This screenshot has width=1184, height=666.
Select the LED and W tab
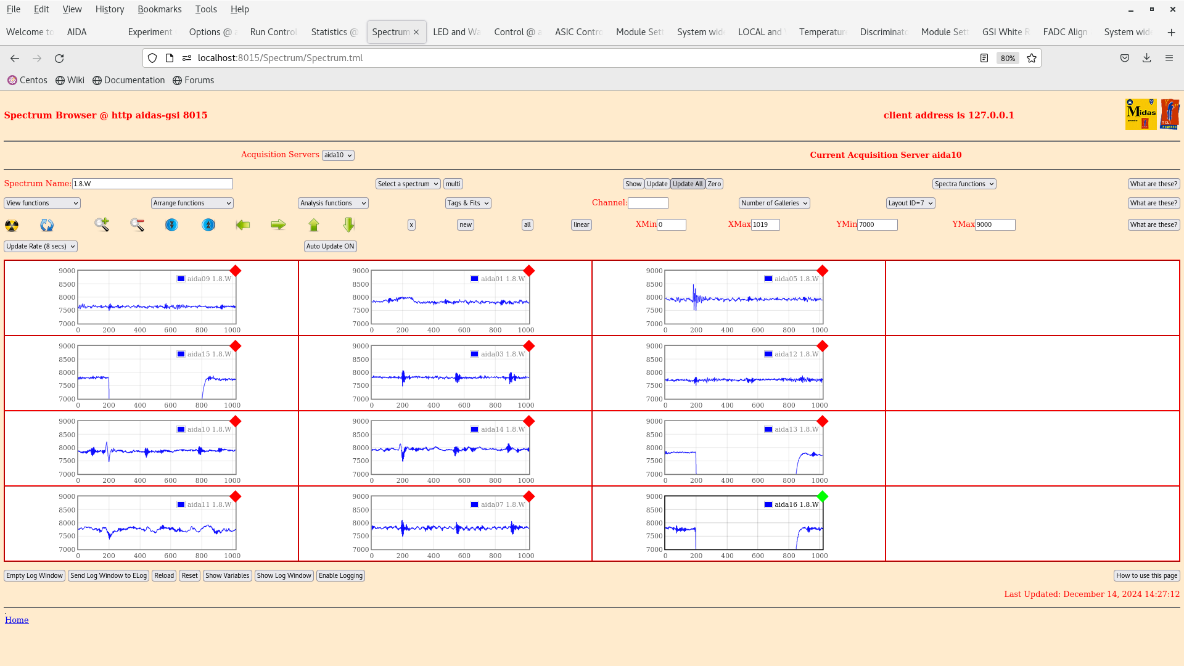point(455,31)
